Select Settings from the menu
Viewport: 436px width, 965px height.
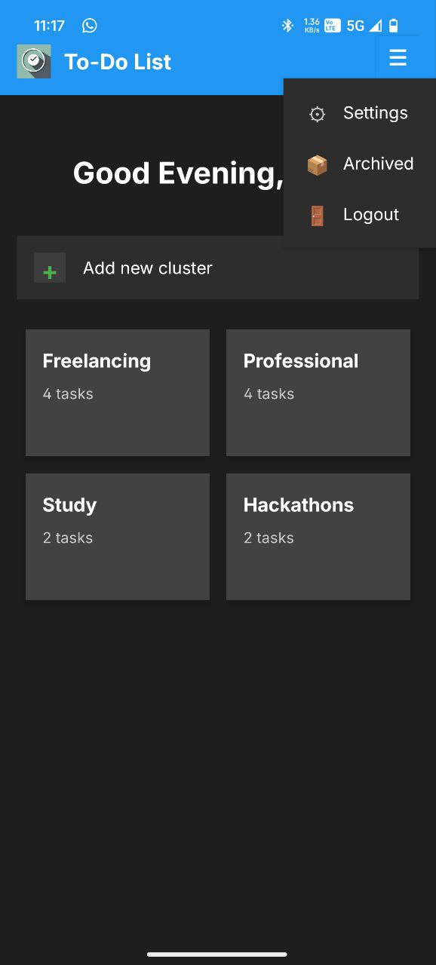pos(375,112)
